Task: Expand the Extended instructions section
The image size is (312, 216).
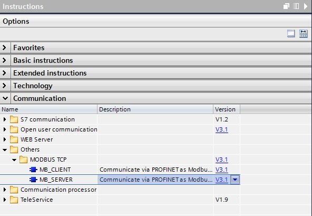Action: (x=5, y=73)
